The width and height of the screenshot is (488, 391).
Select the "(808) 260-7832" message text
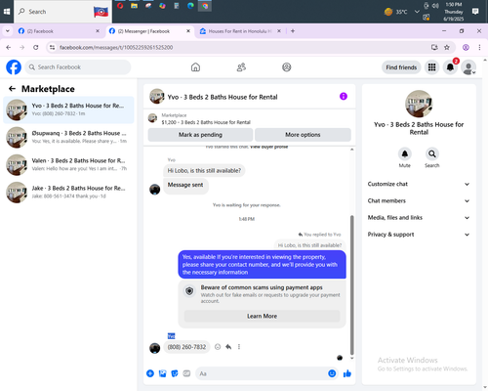tap(186, 347)
